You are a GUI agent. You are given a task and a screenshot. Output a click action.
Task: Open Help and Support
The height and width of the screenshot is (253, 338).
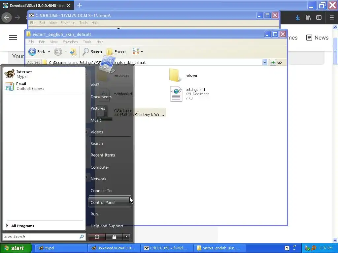click(107, 226)
